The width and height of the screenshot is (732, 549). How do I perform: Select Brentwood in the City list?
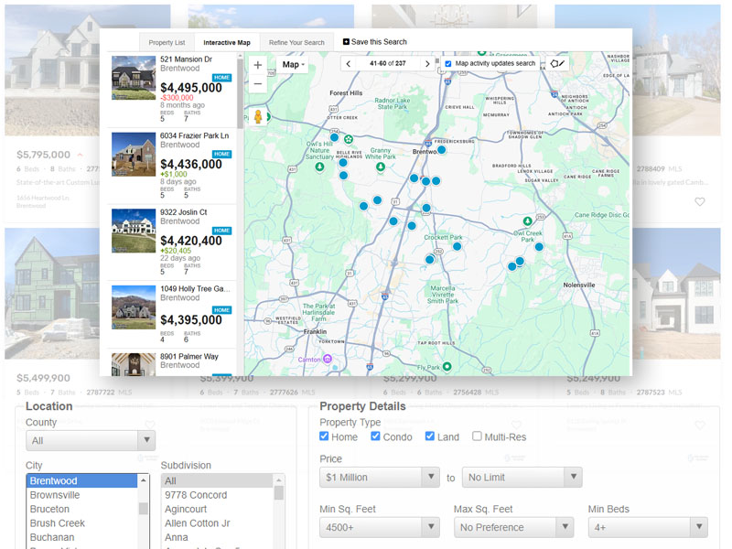(82, 481)
